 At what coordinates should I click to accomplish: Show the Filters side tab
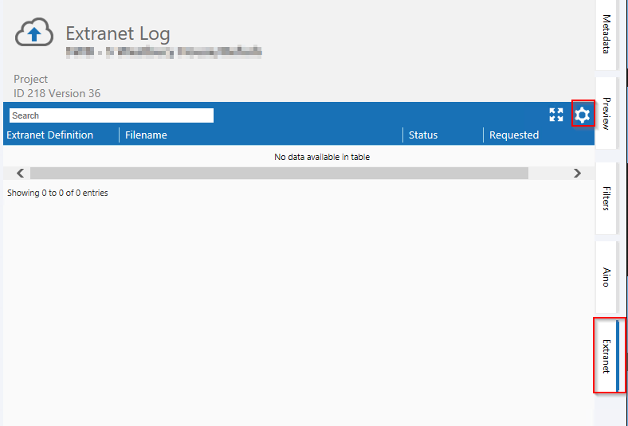[606, 198]
